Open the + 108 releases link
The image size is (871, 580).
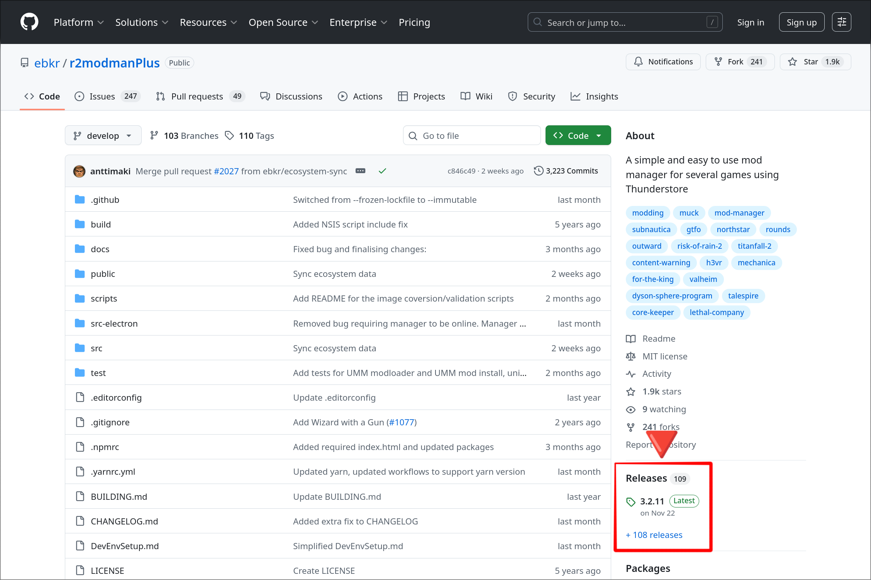tap(654, 535)
